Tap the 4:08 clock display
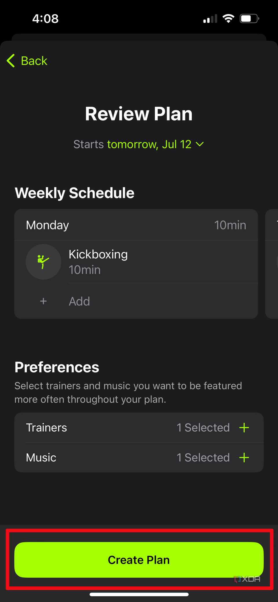This screenshot has height=602, width=278. tap(45, 18)
